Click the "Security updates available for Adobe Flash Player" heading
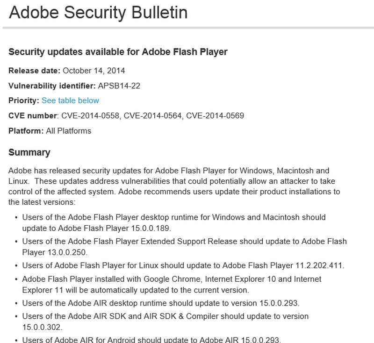 click(118, 52)
